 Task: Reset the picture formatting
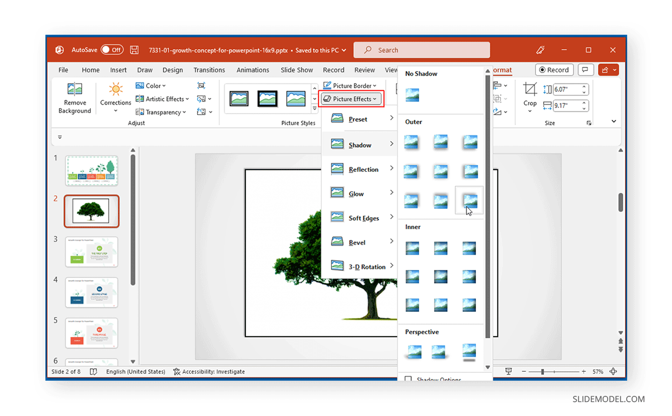[201, 111]
